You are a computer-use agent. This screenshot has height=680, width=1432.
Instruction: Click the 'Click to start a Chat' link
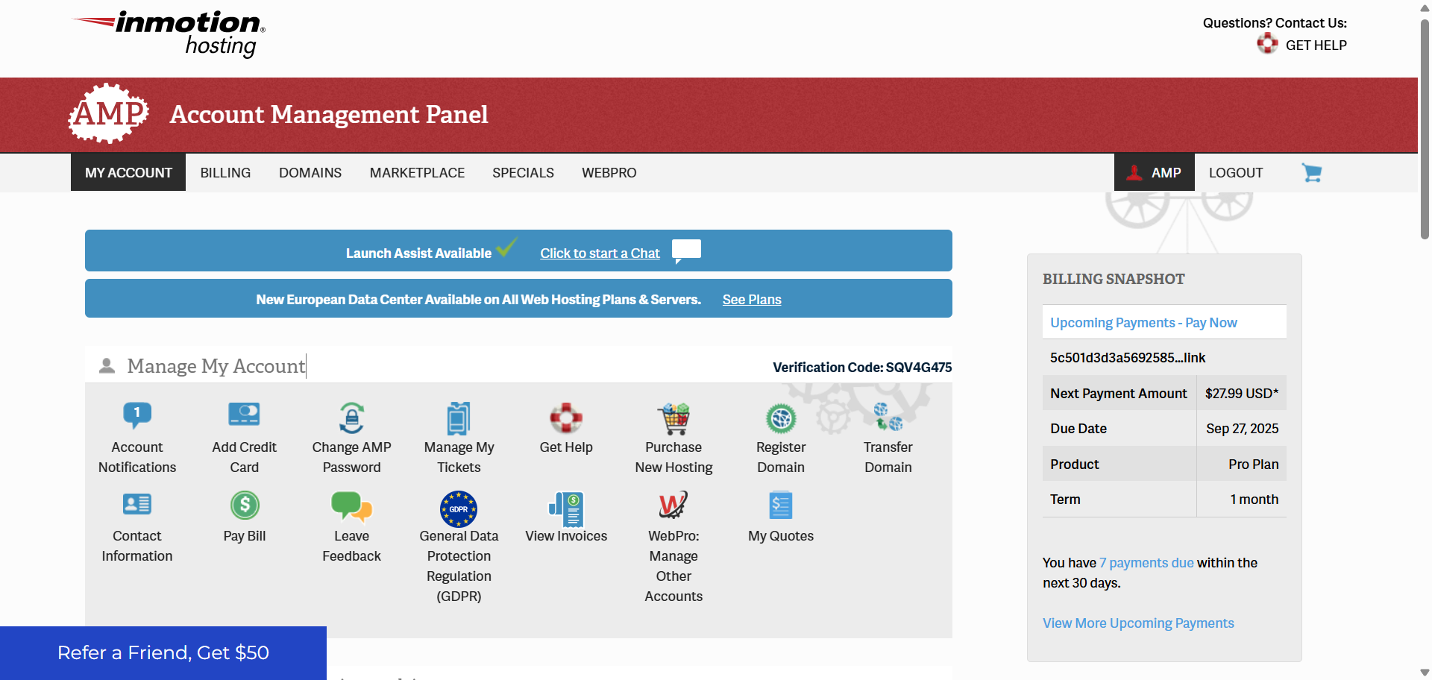(x=600, y=254)
